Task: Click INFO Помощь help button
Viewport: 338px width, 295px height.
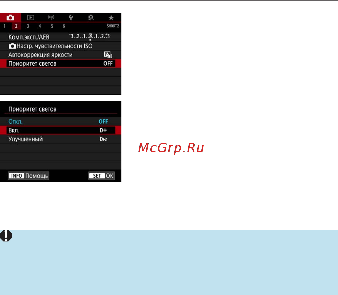Action: click(x=28, y=176)
